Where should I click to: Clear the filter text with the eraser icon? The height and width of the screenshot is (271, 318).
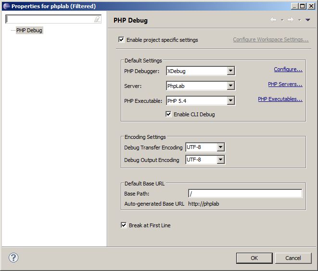[x=97, y=19]
